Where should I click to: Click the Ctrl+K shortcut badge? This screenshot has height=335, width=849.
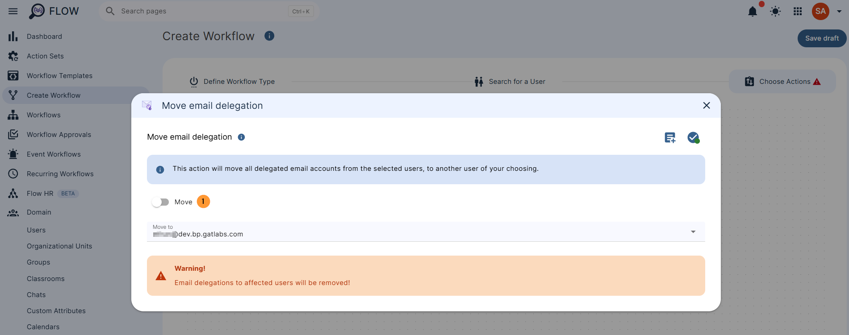click(x=301, y=12)
